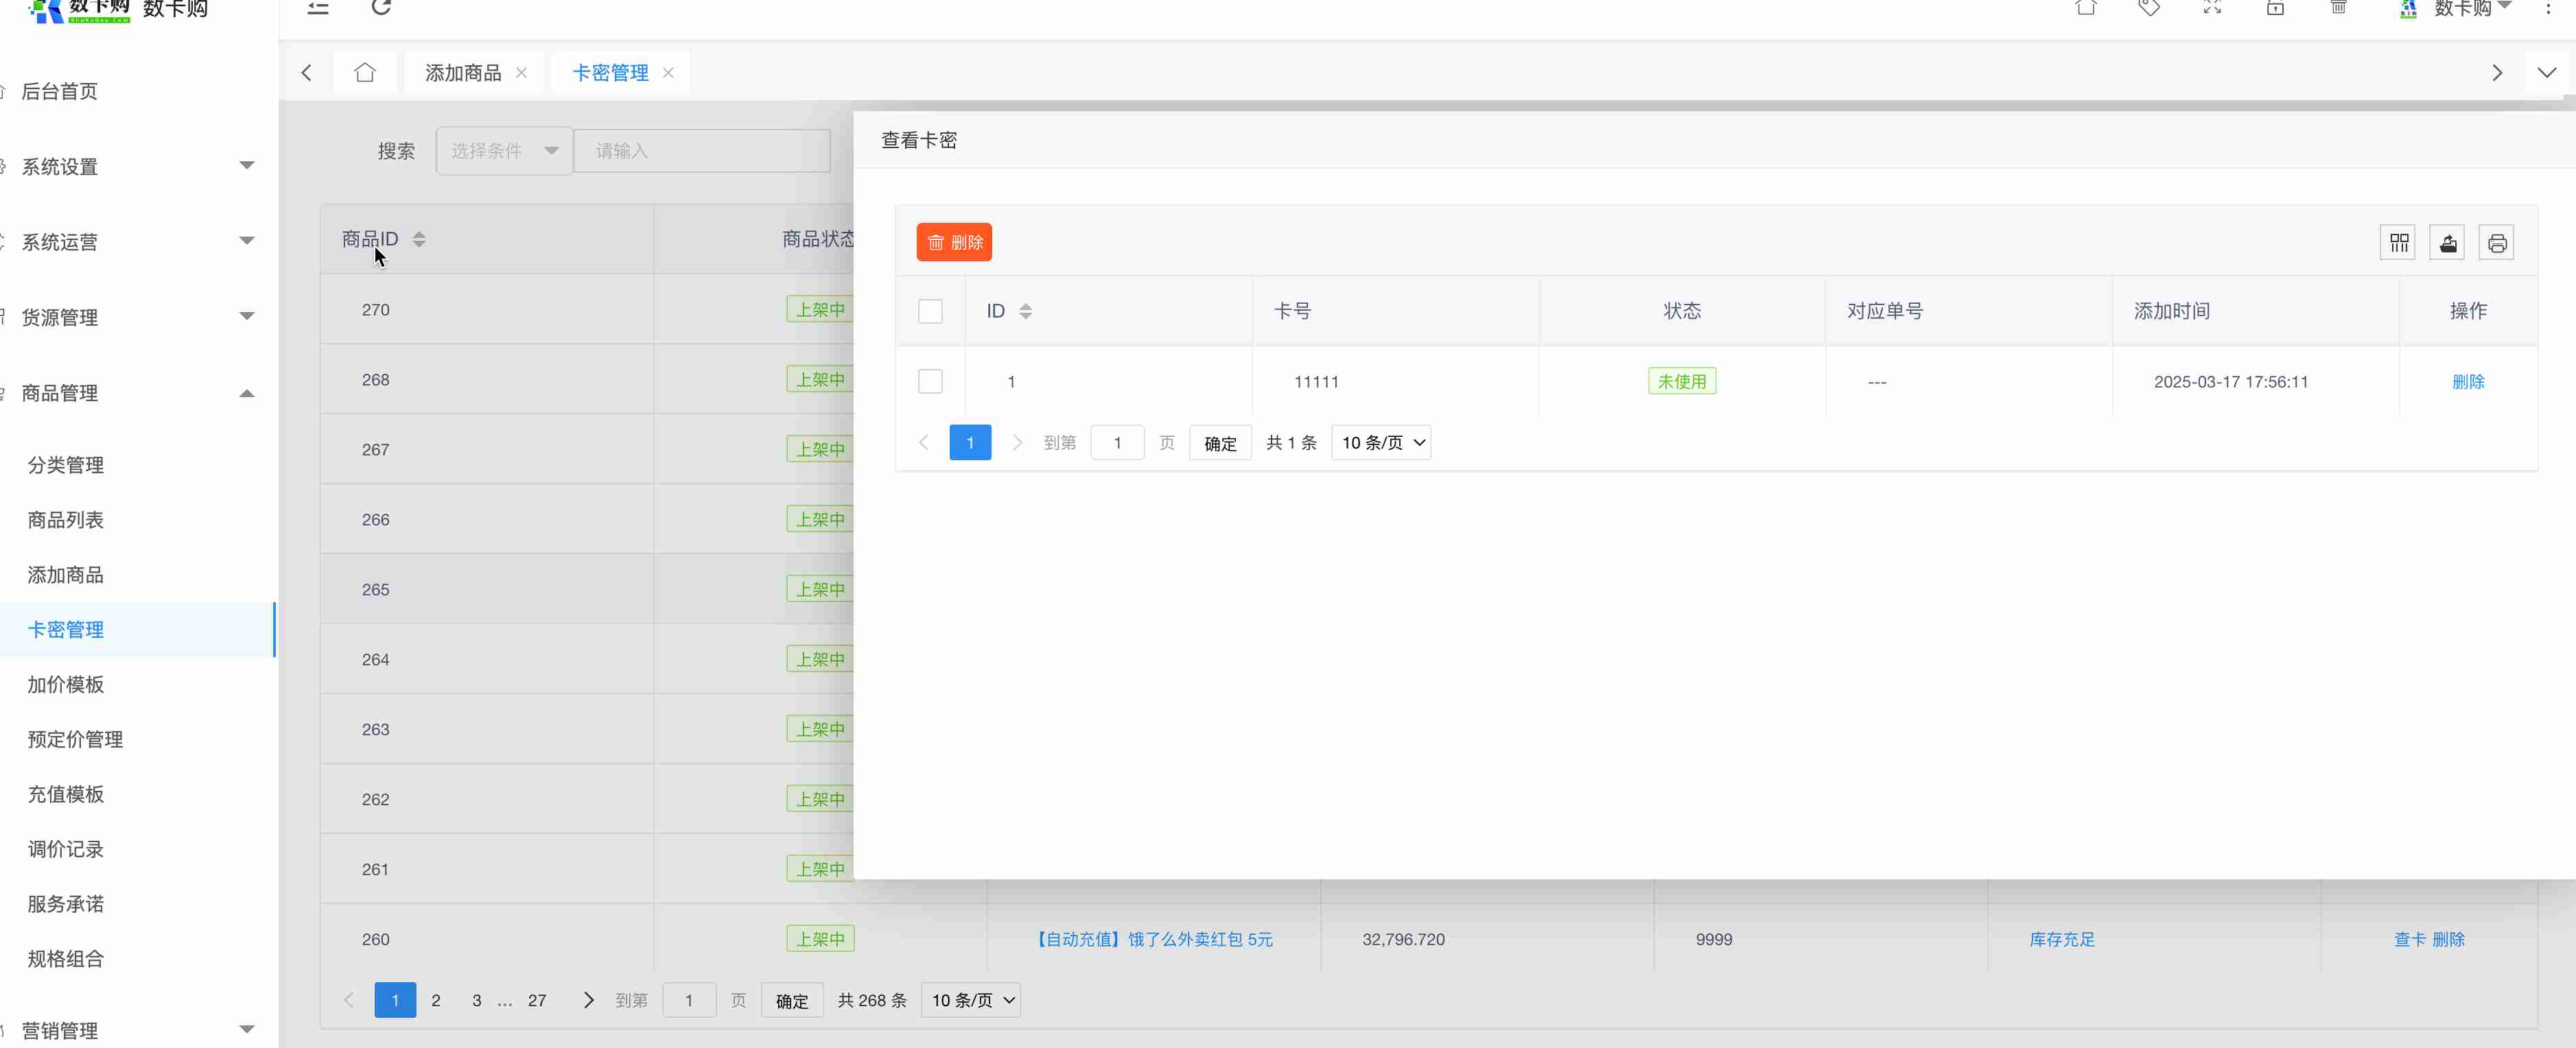Click the home tab icon
Viewport: 2576px width, 1048px height.
[x=365, y=73]
